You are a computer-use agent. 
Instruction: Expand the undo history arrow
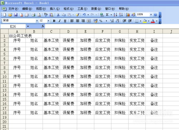[88, 15]
